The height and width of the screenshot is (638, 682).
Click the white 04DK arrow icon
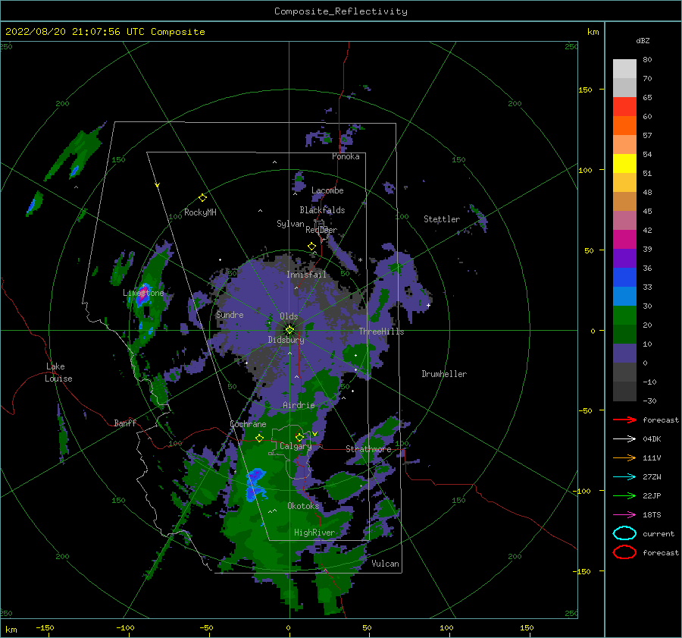click(x=624, y=438)
